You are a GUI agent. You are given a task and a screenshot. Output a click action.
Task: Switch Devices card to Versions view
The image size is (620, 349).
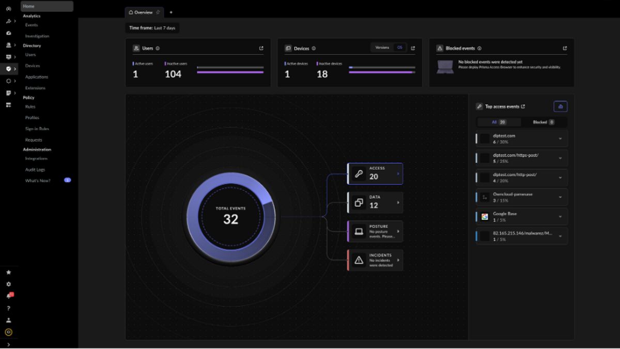(x=382, y=48)
